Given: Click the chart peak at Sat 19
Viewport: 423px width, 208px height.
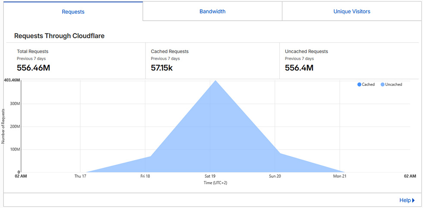Looking at the screenshot, I should pyautogui.click(x=215, y=80).
